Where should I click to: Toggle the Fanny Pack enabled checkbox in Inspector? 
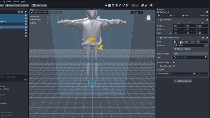click(207, 12)
